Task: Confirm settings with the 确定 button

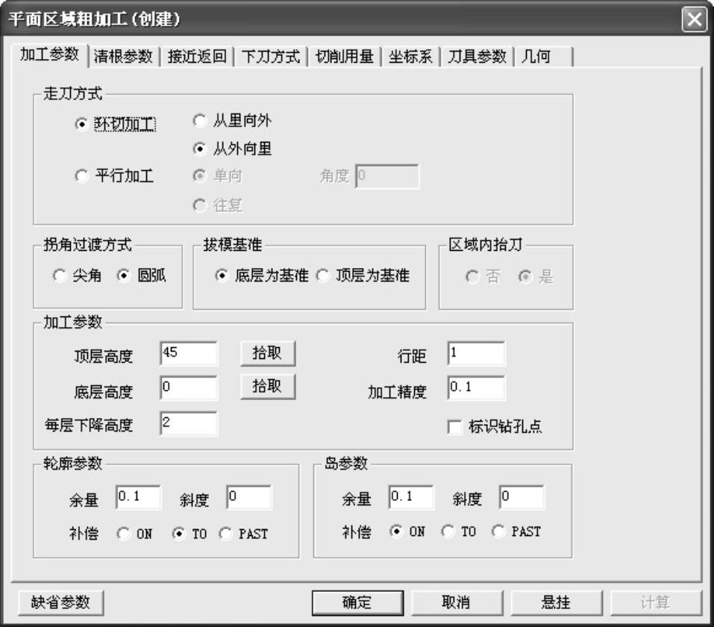Action: (x=357, y=602)
